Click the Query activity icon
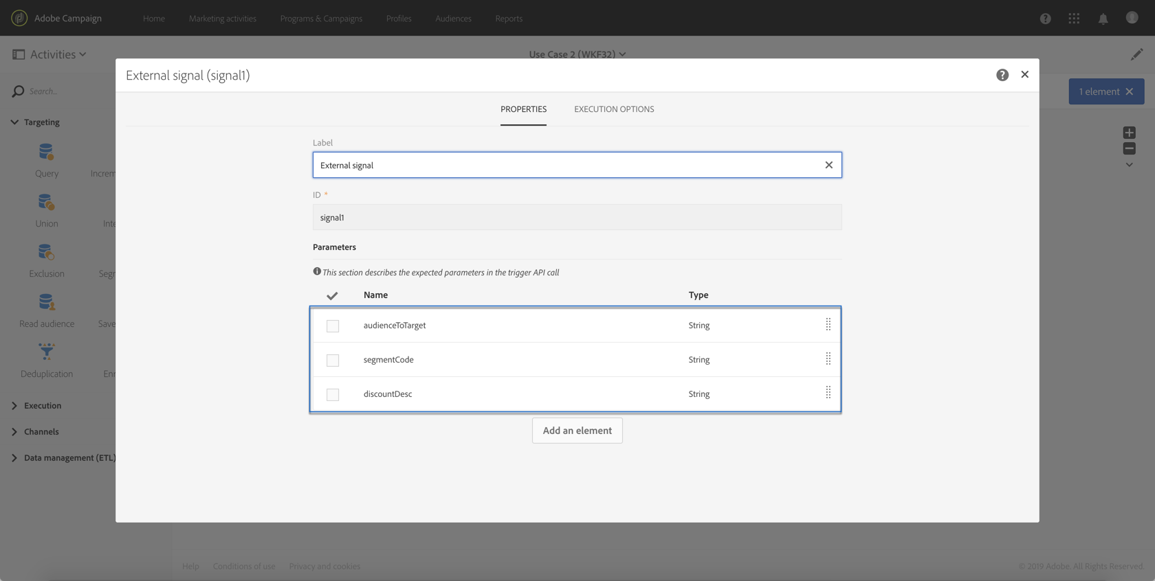 [x=46, y=152]
